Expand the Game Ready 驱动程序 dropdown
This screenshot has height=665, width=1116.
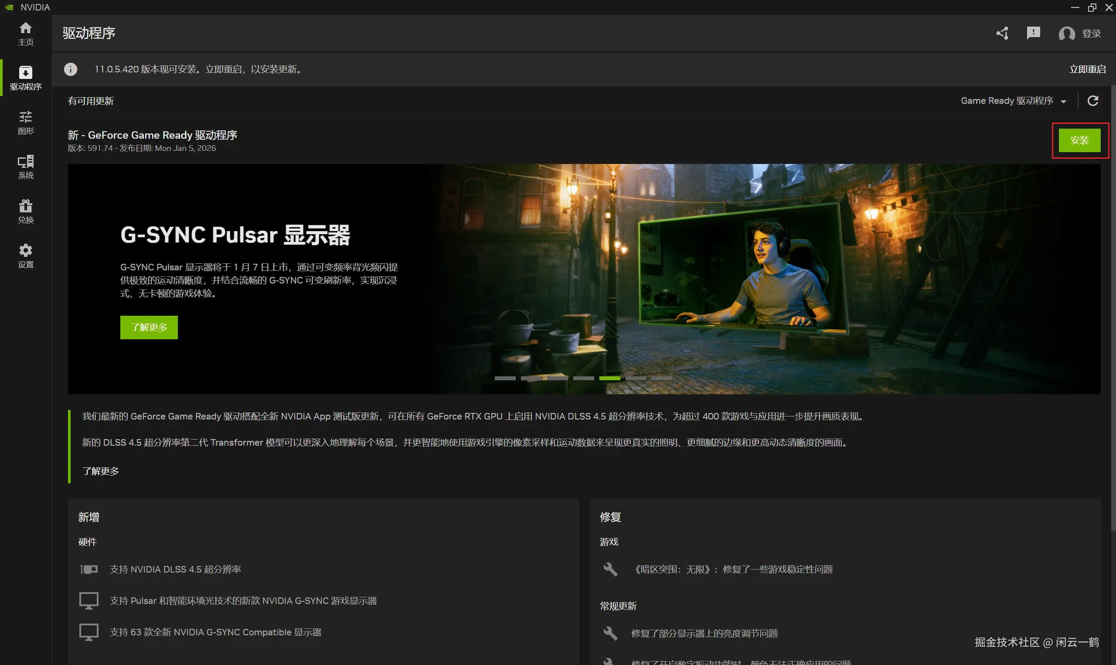pyautogui.click(x=1013, y=101)
